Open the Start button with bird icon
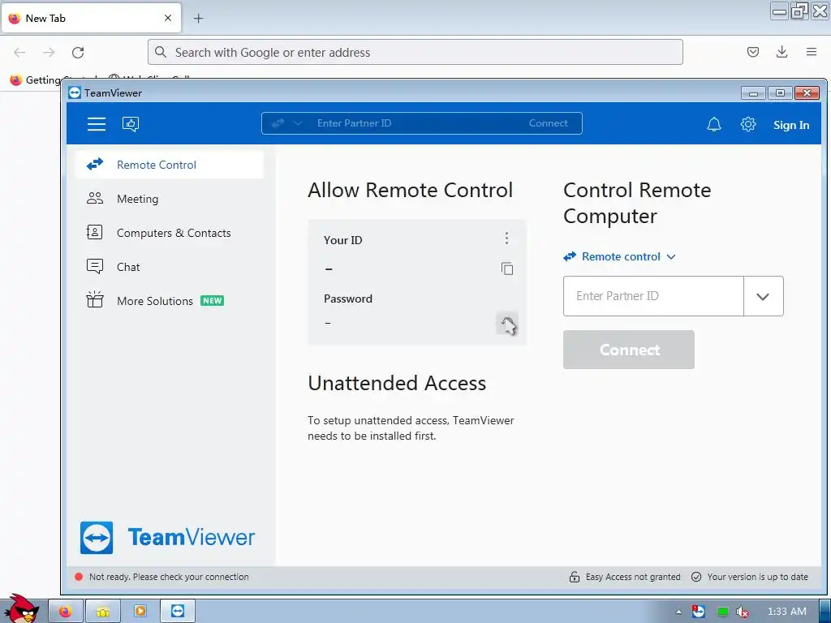The image size is (831, 623). [x=21, y=609]
